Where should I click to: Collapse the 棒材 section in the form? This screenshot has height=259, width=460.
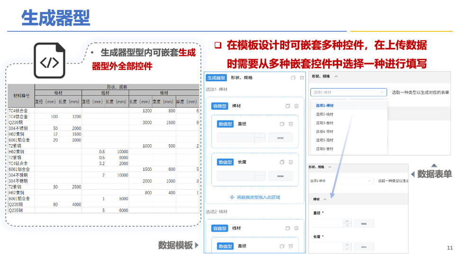click(325, 199)
